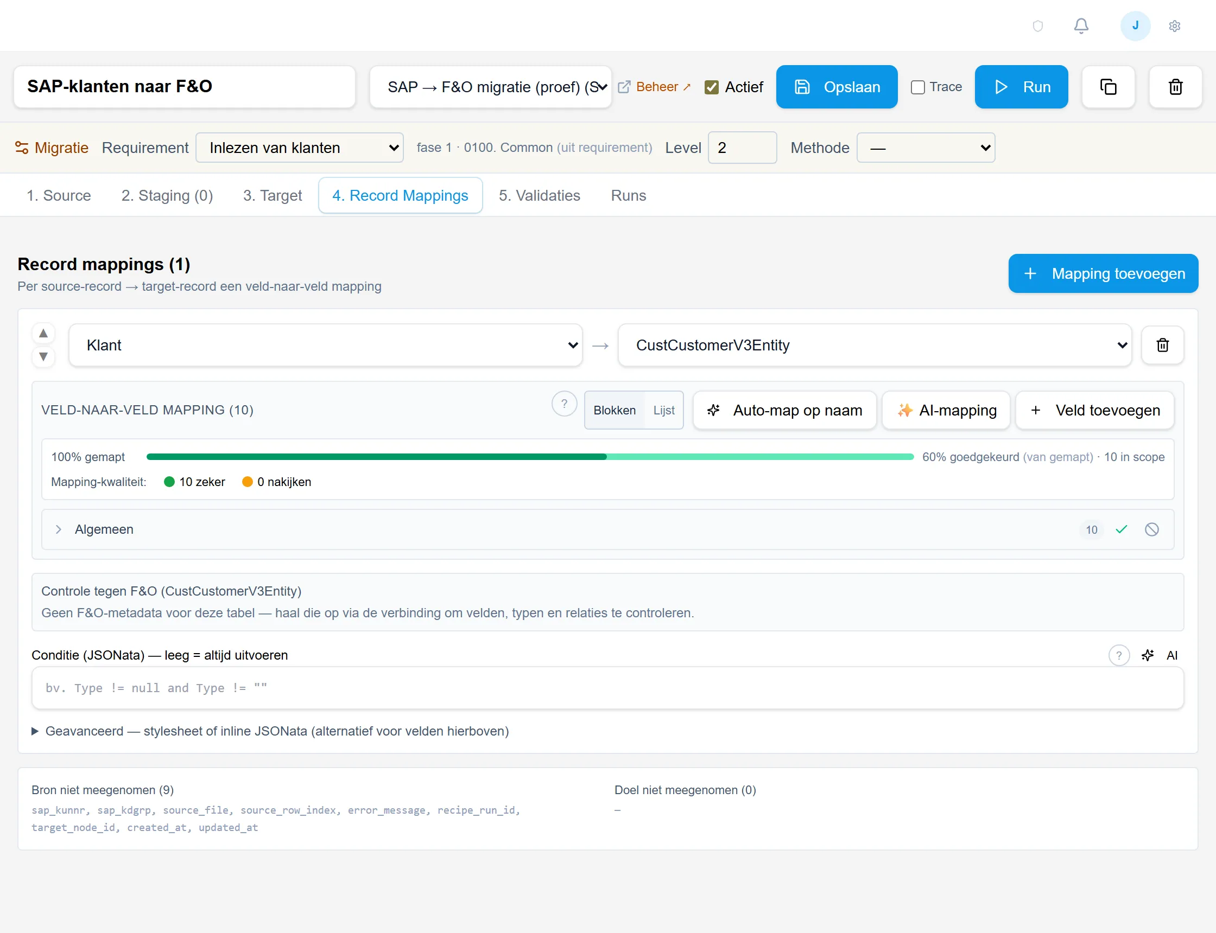
Task: Enable the Trace checkbox
Action: [x=917, y=87]
